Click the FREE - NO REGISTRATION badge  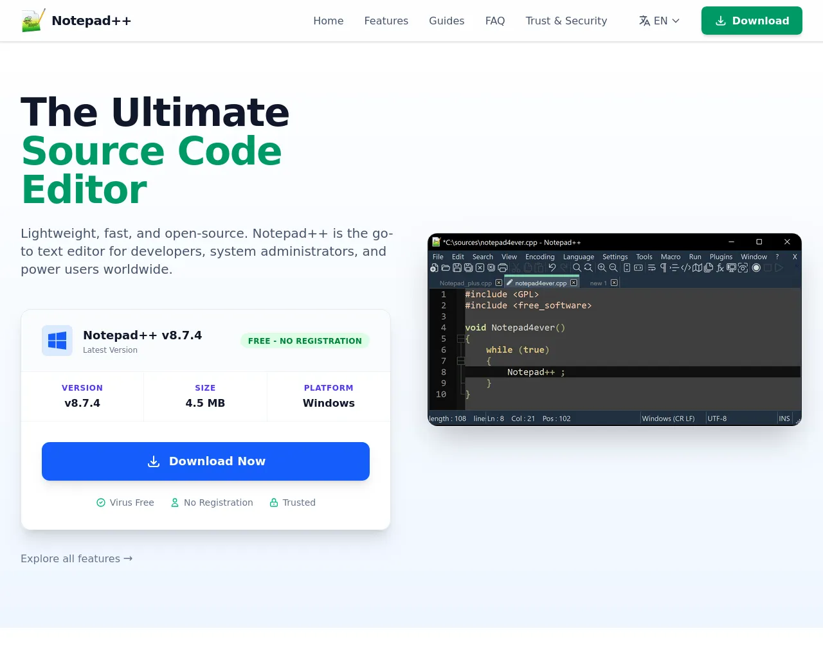coord(305,341)
